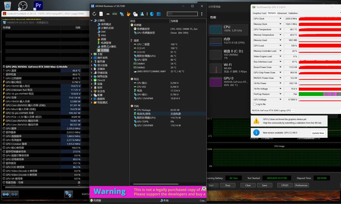Screen dimensions: 341x204
Task: Collapse the 计算机 tree node
Action: 91,20
